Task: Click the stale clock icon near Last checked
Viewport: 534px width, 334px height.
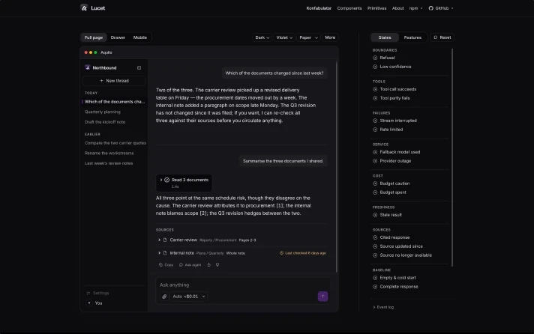Action: point(281,252)
